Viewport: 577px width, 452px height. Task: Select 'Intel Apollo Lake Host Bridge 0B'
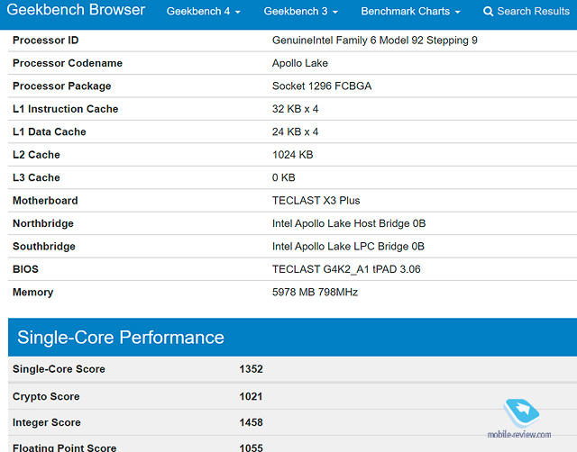pyautogui.click(x=349, y=223)
